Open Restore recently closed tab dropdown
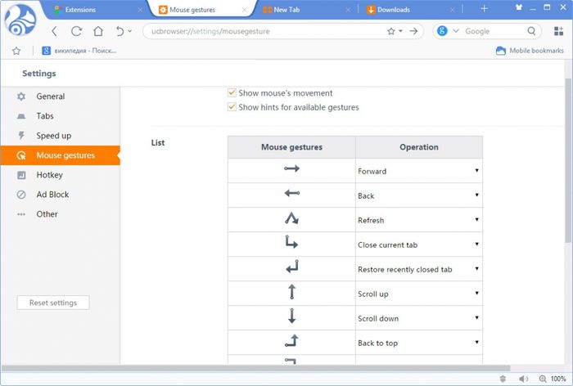Image resolution: width=573 pixels, height=386 pixels. coord(419,269)
